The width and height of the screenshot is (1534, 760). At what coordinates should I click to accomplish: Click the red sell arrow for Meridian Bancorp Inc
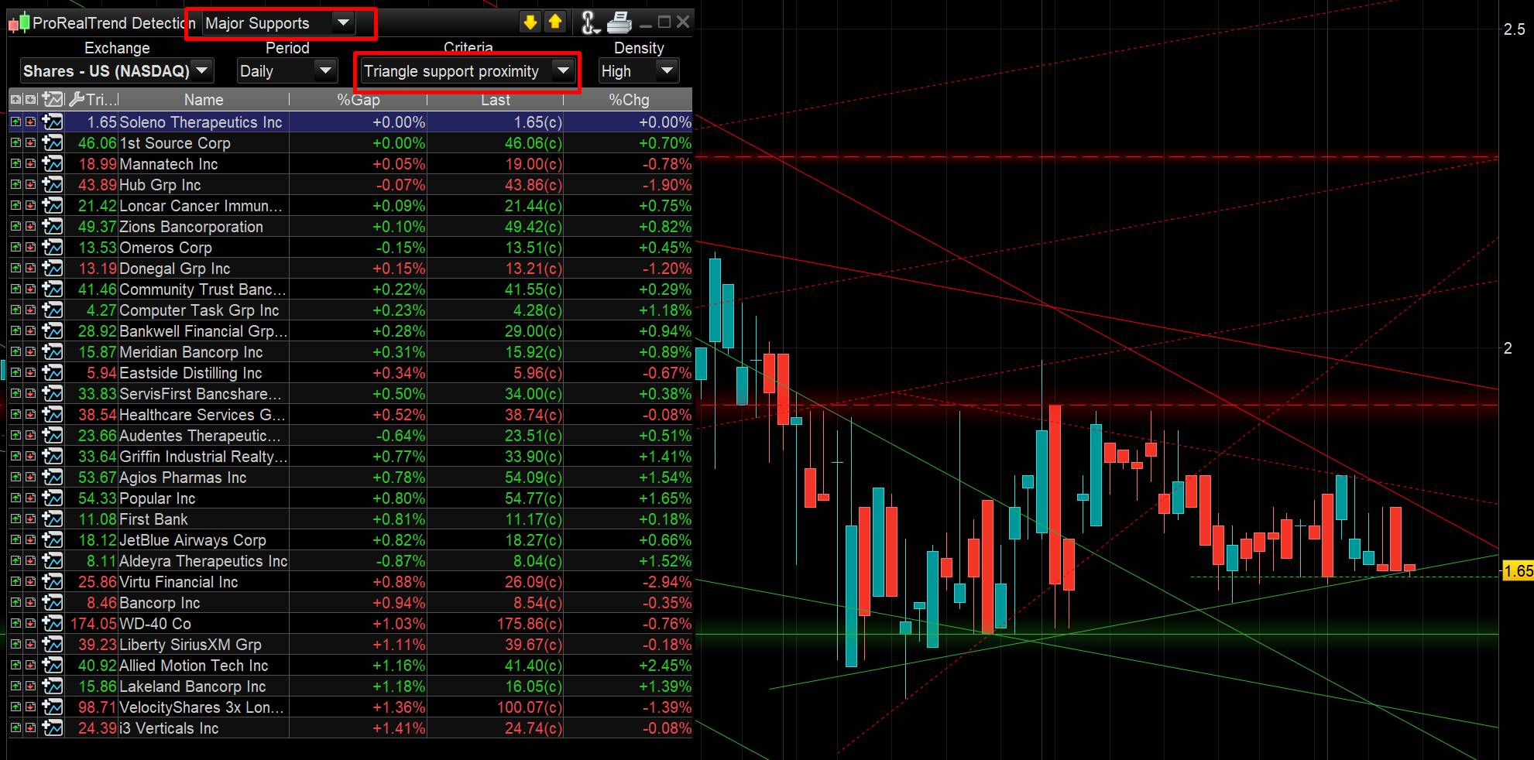tap(30, 352)
